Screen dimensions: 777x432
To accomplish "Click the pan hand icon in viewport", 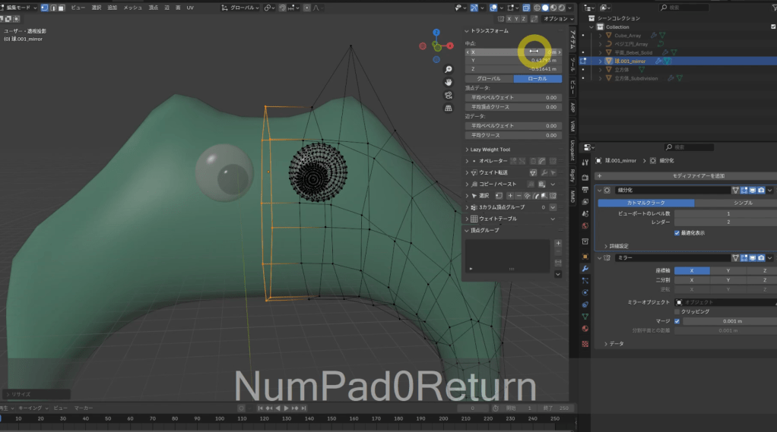I will [x=449, y=81].
